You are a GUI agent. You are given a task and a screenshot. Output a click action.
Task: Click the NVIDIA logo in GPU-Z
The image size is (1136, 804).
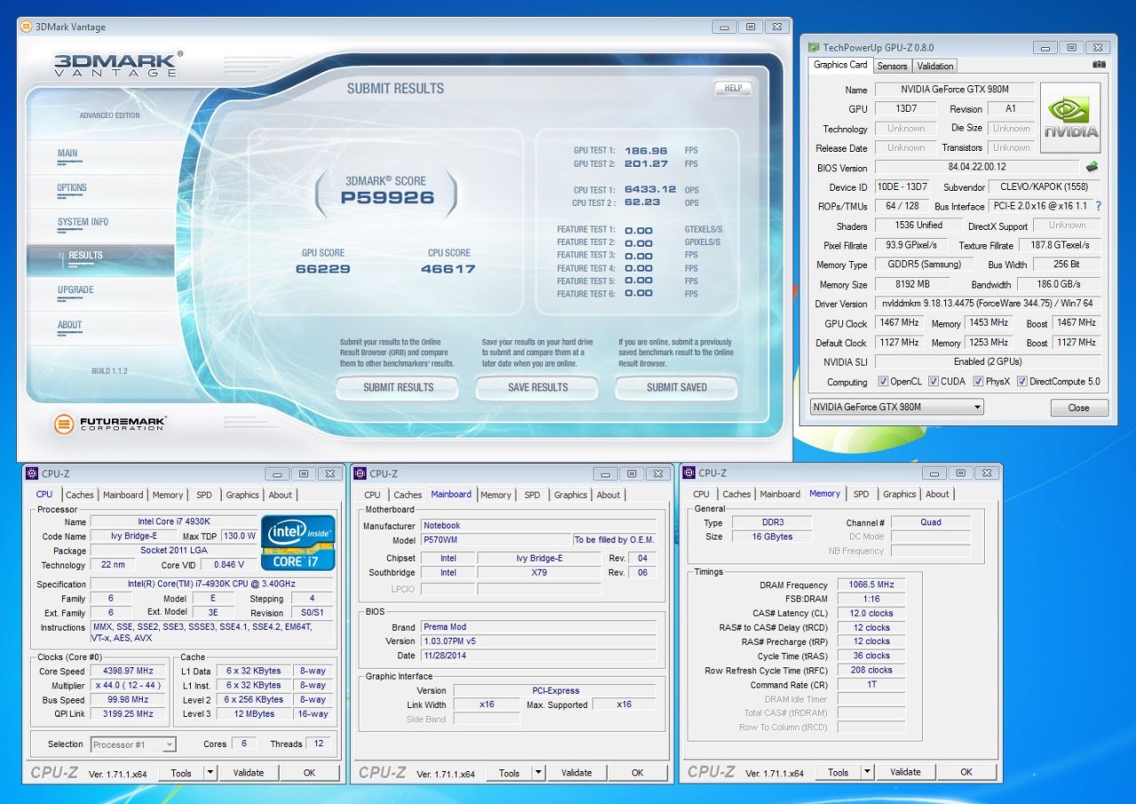point(1071,117)
